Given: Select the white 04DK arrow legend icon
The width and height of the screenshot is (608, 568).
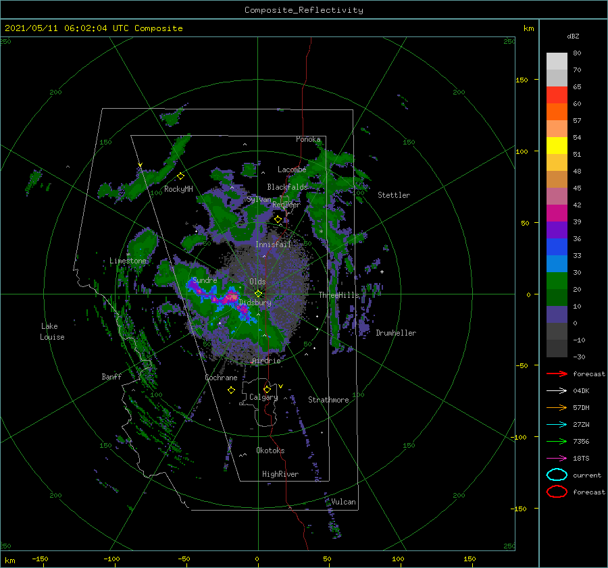Looking at the screenshot, I should pyautogui.click(x=557, y=391).
